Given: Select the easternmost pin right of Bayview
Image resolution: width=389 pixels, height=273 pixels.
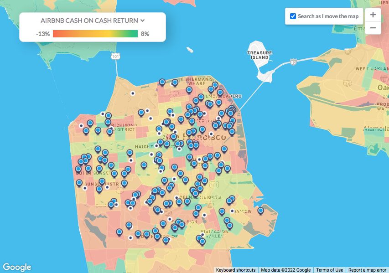Looking at the screenshot, I should (260, 211).
